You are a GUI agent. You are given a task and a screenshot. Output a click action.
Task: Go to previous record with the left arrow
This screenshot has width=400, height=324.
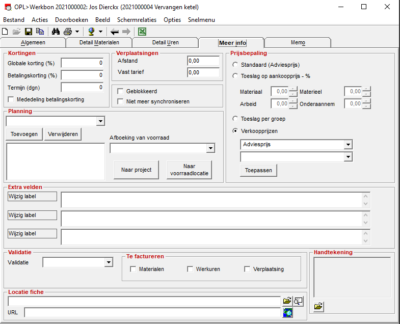(x=115, y=32)
